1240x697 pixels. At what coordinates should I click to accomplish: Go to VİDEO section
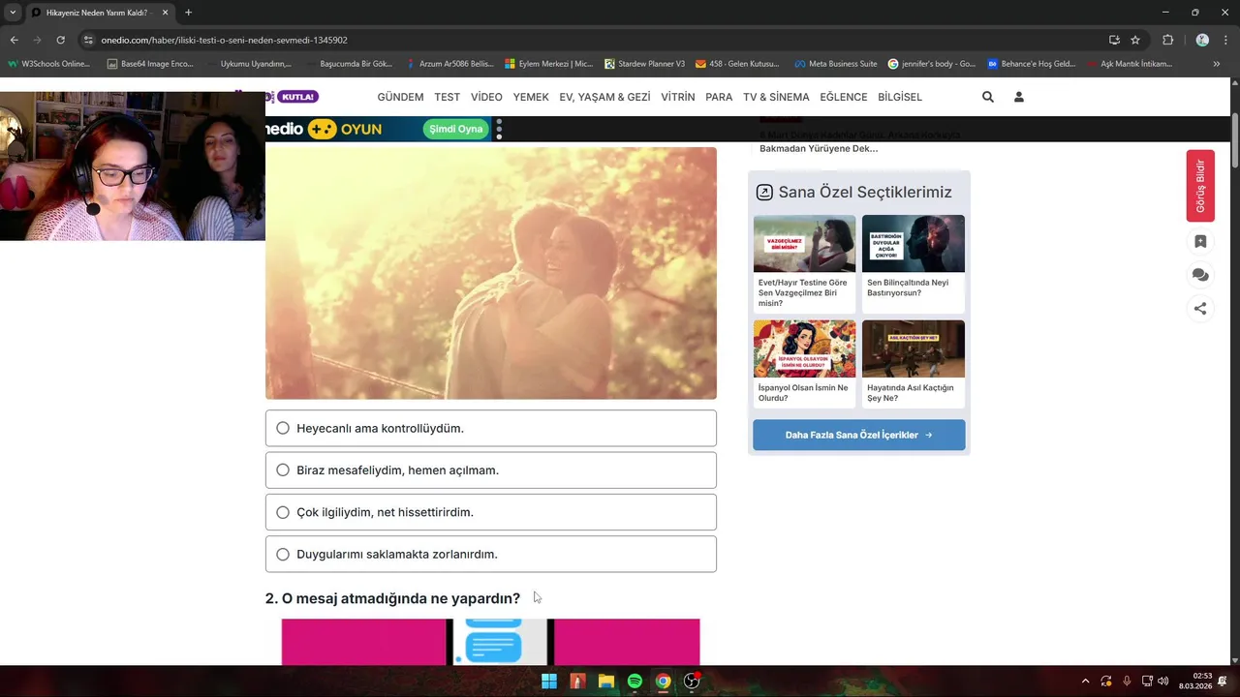click(x=486, y=97)
